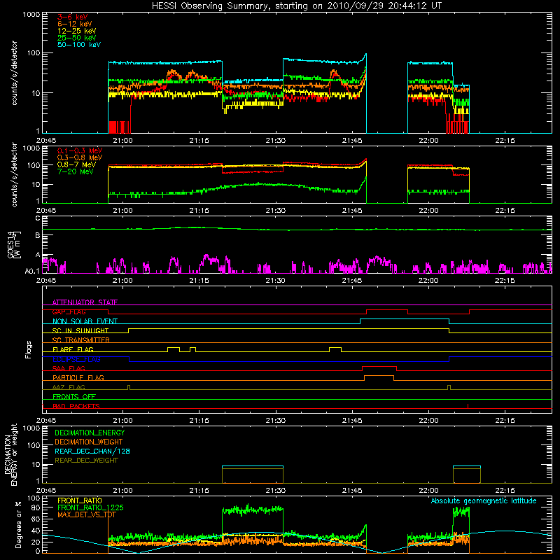Screen dimensions: 560x560
Task: Click the Absolute geomagnetic latitude label
Action: click(x=484, y=500)
